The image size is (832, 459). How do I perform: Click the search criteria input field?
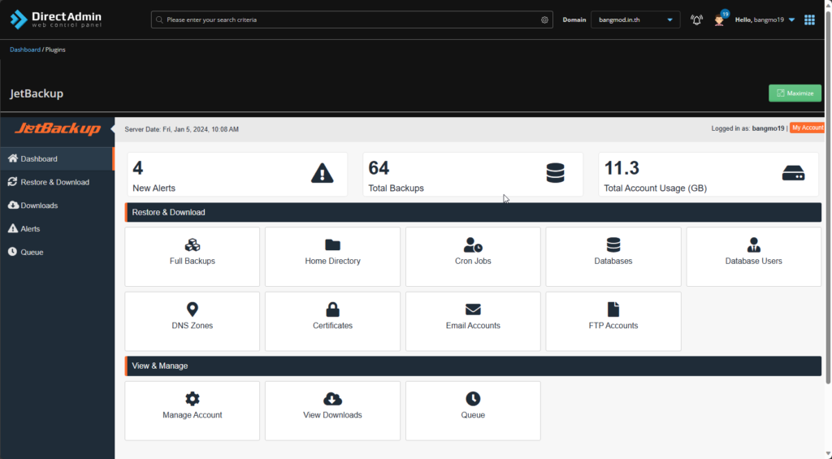tap(351, 19)
